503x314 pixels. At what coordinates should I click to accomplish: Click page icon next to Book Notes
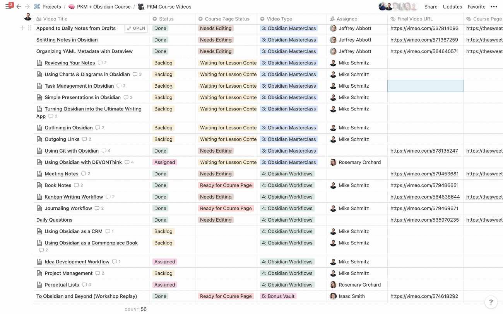[39, 185]
